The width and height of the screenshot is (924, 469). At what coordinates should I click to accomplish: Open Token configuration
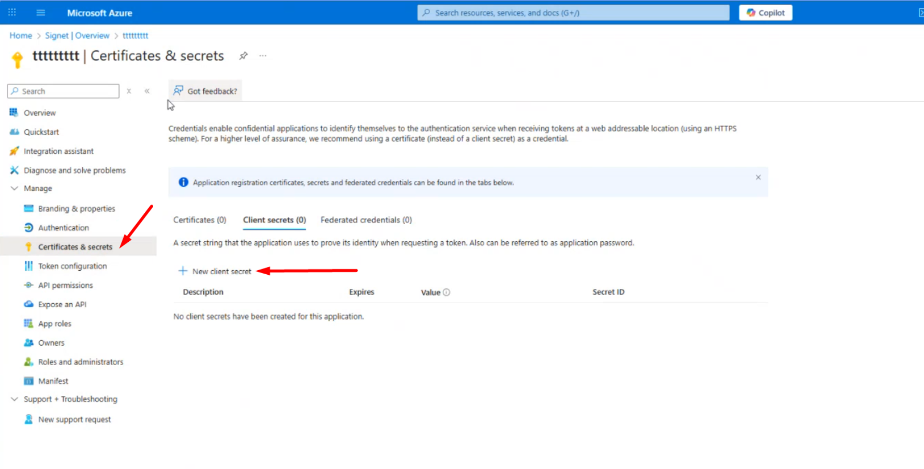pos(72,266)
